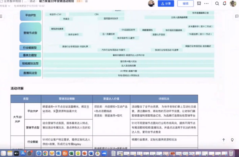Click the 大V带货-直播PK赛 bar
239x157 pixels.
(129, 71)
